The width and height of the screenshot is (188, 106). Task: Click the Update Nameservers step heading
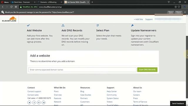(144, 31)
